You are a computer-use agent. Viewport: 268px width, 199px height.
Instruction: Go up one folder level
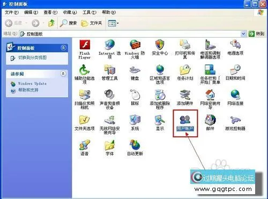(x=51, y=23)
